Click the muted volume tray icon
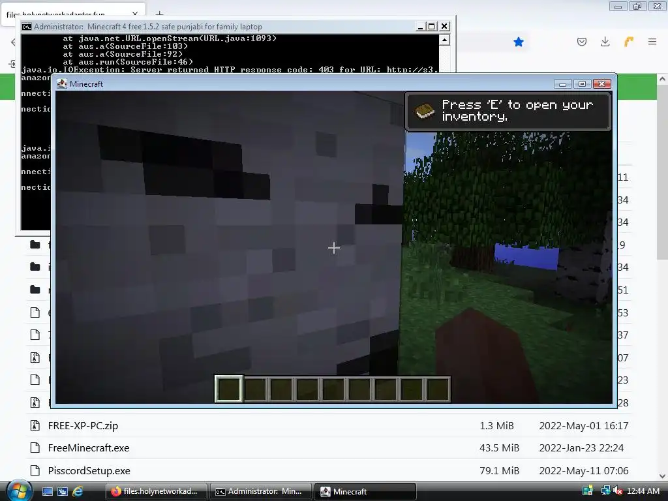The image size is (668, 501). tap(618, 491)
